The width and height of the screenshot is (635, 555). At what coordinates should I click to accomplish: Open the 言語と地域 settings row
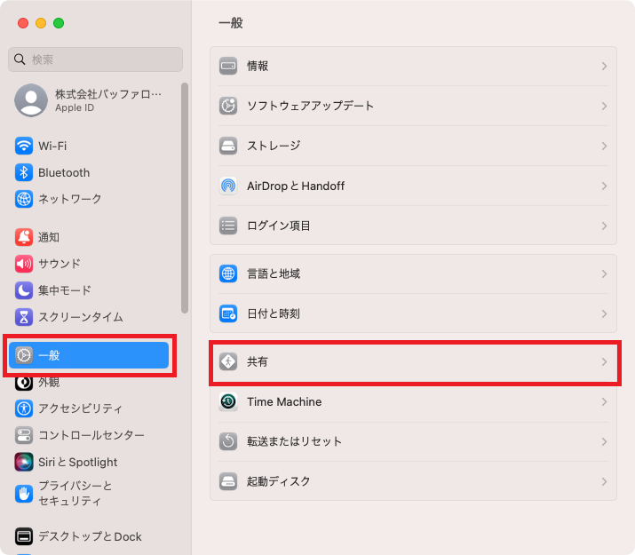[274, 274]
